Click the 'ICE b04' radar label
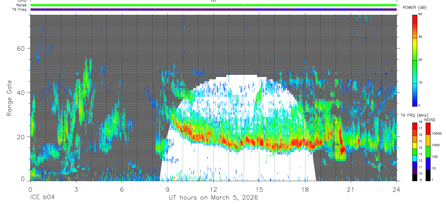 tap(42, 198)
